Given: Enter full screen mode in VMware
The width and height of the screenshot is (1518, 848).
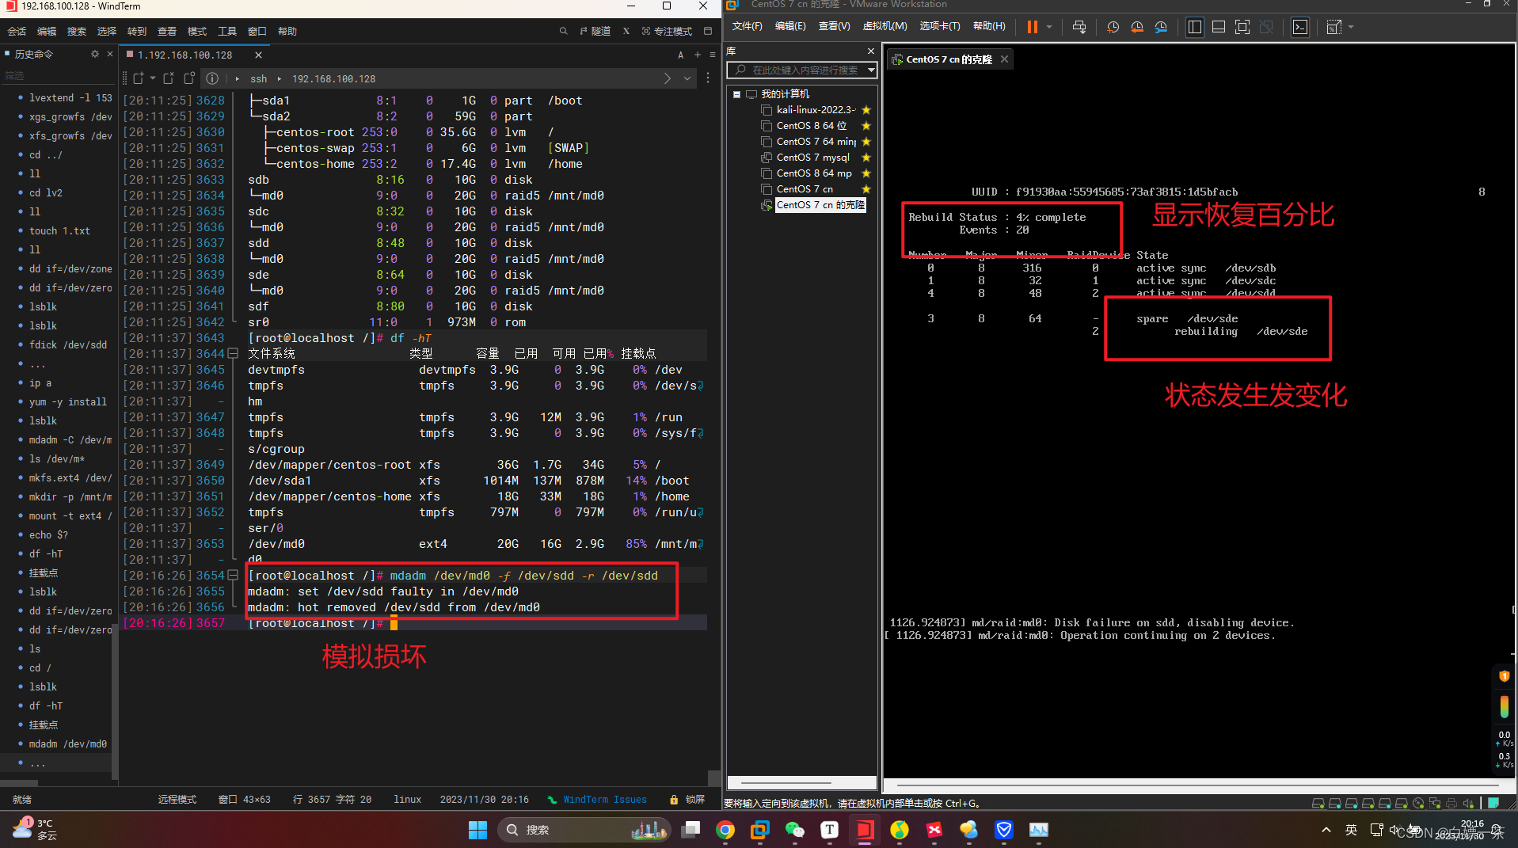Looking at the screenshot, I should (1242, 27).
